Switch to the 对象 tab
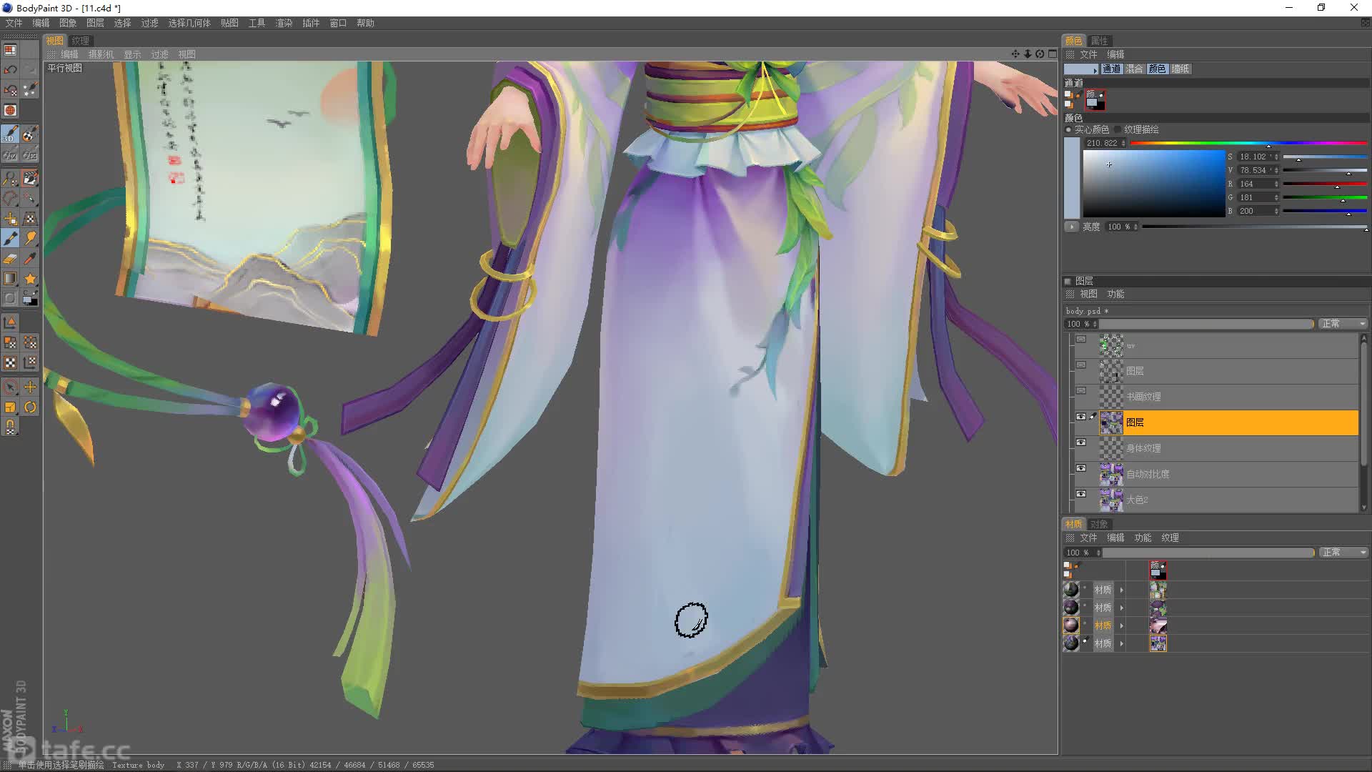This screenshot has height=772, width=1372. tap(1099, 525)
